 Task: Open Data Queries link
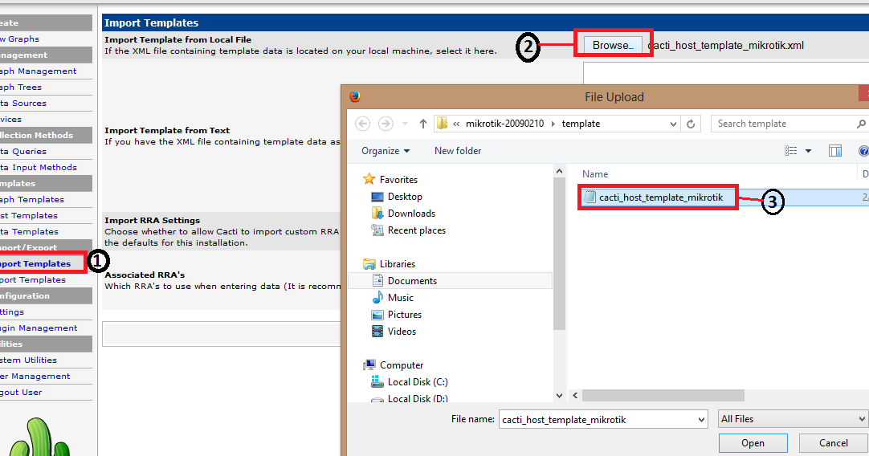23,151
